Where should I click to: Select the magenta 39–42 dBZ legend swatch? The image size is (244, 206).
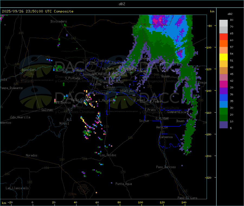click(x=223, y=84)
